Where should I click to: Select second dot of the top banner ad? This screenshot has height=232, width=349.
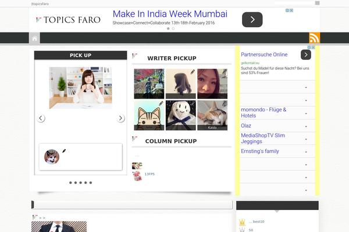click(x=173, y=28)
